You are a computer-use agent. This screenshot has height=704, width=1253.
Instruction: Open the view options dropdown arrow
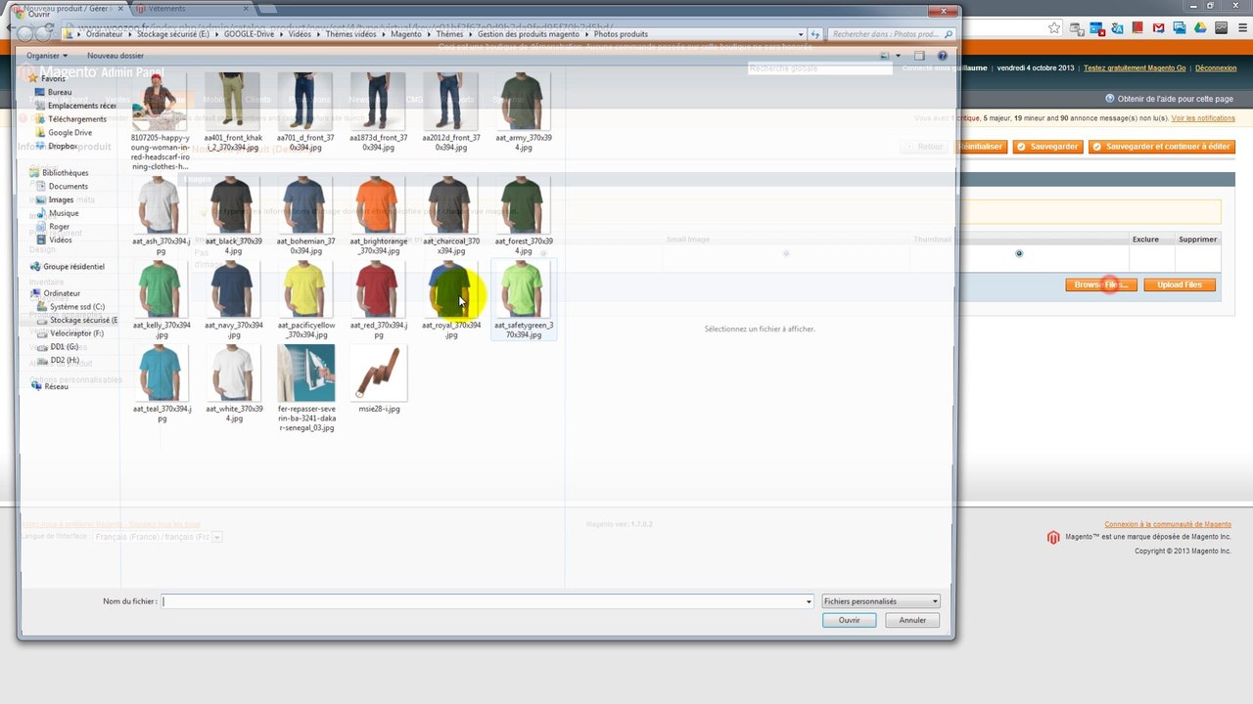(x=898, y=56)
